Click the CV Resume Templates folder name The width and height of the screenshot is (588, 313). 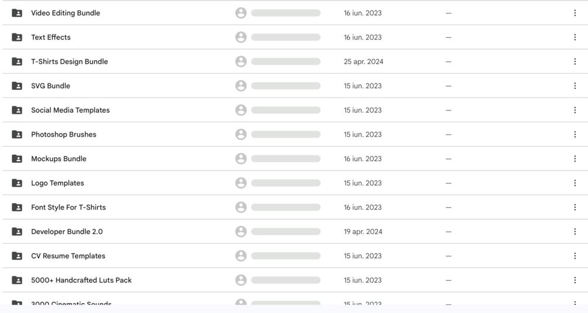(68, 256)
